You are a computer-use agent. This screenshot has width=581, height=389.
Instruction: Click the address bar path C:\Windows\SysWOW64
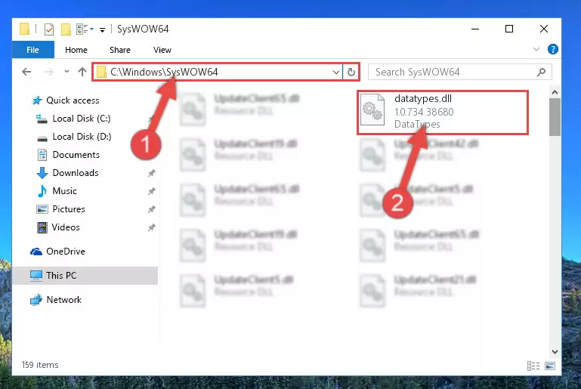click(x=164, y=72)
